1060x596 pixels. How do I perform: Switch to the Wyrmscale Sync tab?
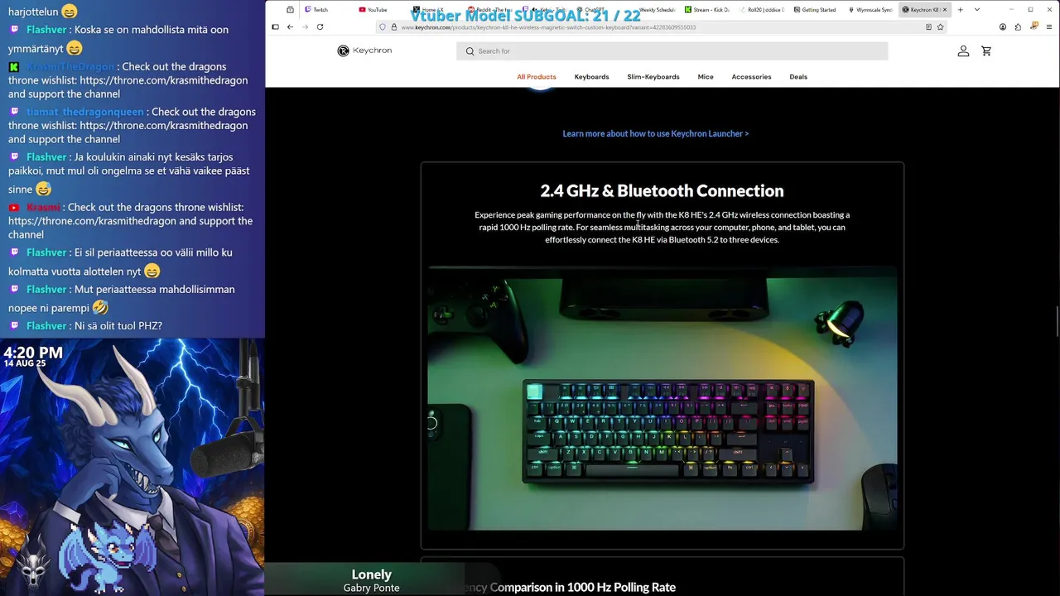[x=870, y=10]
